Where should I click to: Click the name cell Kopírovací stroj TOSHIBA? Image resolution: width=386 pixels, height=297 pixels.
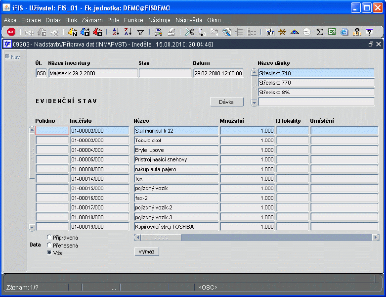coord(176,227)
